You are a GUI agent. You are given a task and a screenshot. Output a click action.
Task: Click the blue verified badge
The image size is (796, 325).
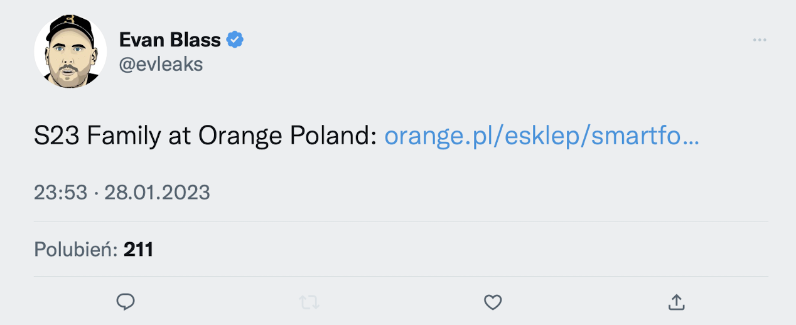point(235,40)
